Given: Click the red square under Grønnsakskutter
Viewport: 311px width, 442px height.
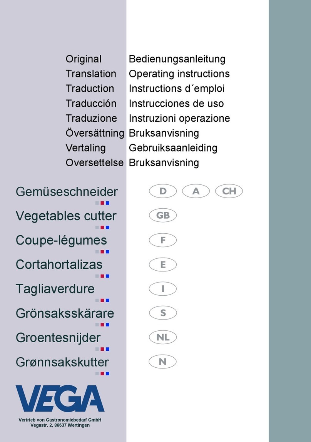Looking at the screenshot, I should (102, 373).
